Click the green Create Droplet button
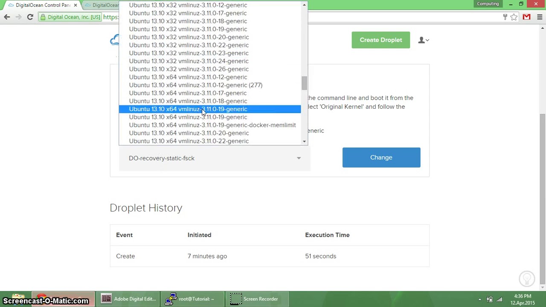The height and width of the screenshot is (307, 546). (x=381, y=40)
